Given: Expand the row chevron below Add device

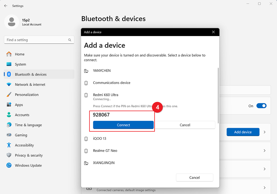Looking at the screenshot, I should click(265, 151).
